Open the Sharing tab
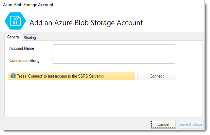The image size is (210, 135). [x=30, y=38]
